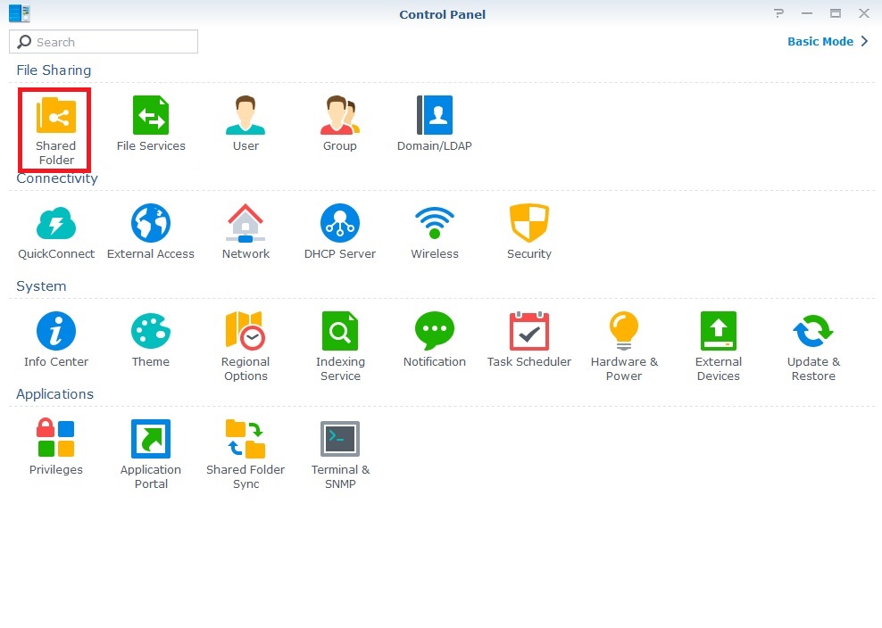Open Group management

[340, 117]
